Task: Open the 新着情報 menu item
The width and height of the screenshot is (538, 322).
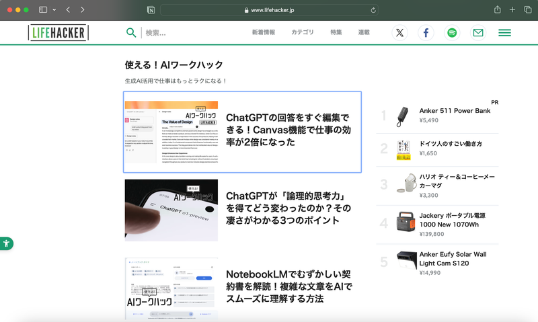Action: pos(264,32)
